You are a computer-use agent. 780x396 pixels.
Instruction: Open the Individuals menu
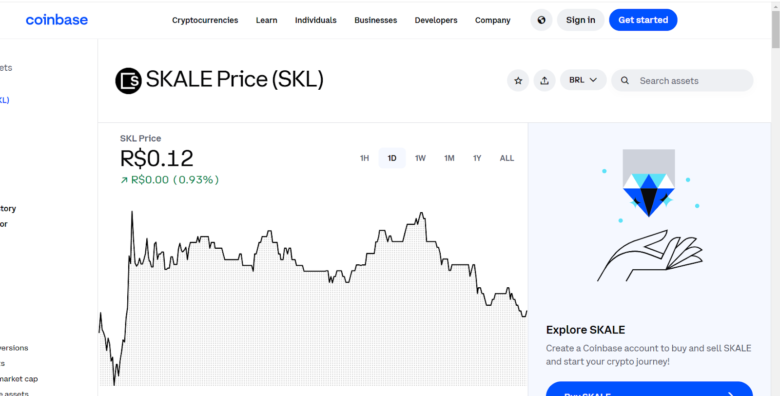point(315,20)
